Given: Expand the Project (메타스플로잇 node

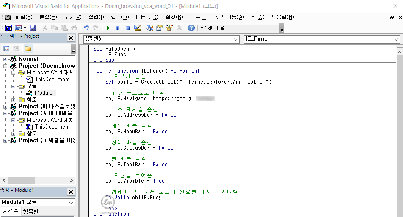Looking at the screenshot, I should [x=5, y=107].
